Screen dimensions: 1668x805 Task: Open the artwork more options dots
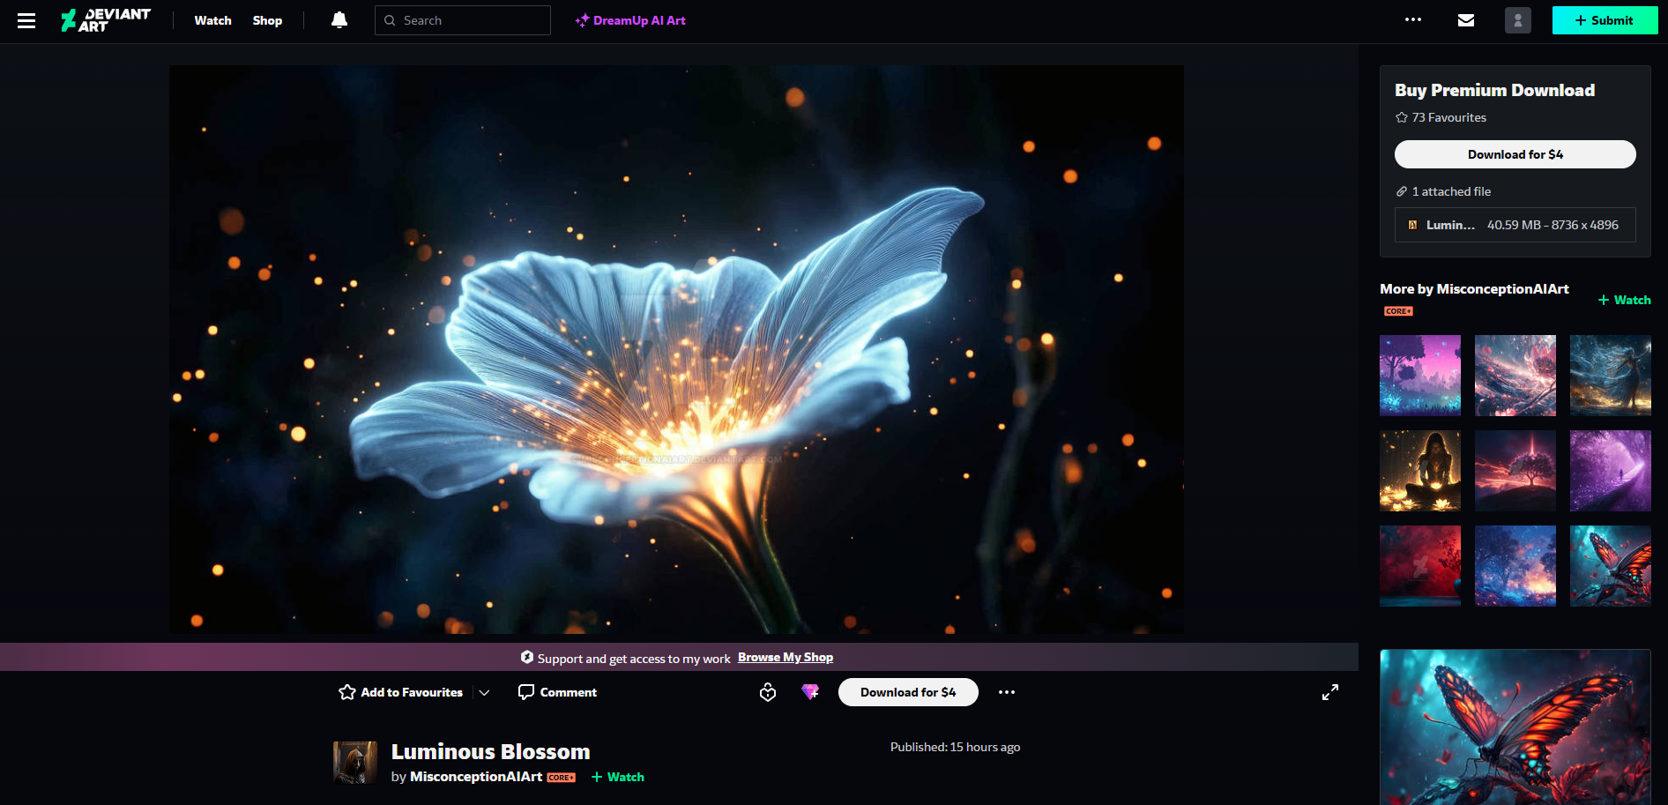coord(1007,692)
